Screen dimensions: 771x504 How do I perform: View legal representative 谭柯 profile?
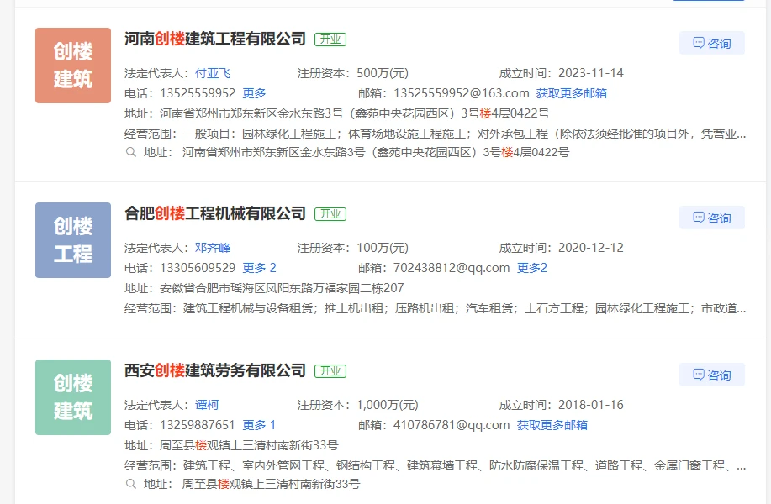click(x=207, y=405)
